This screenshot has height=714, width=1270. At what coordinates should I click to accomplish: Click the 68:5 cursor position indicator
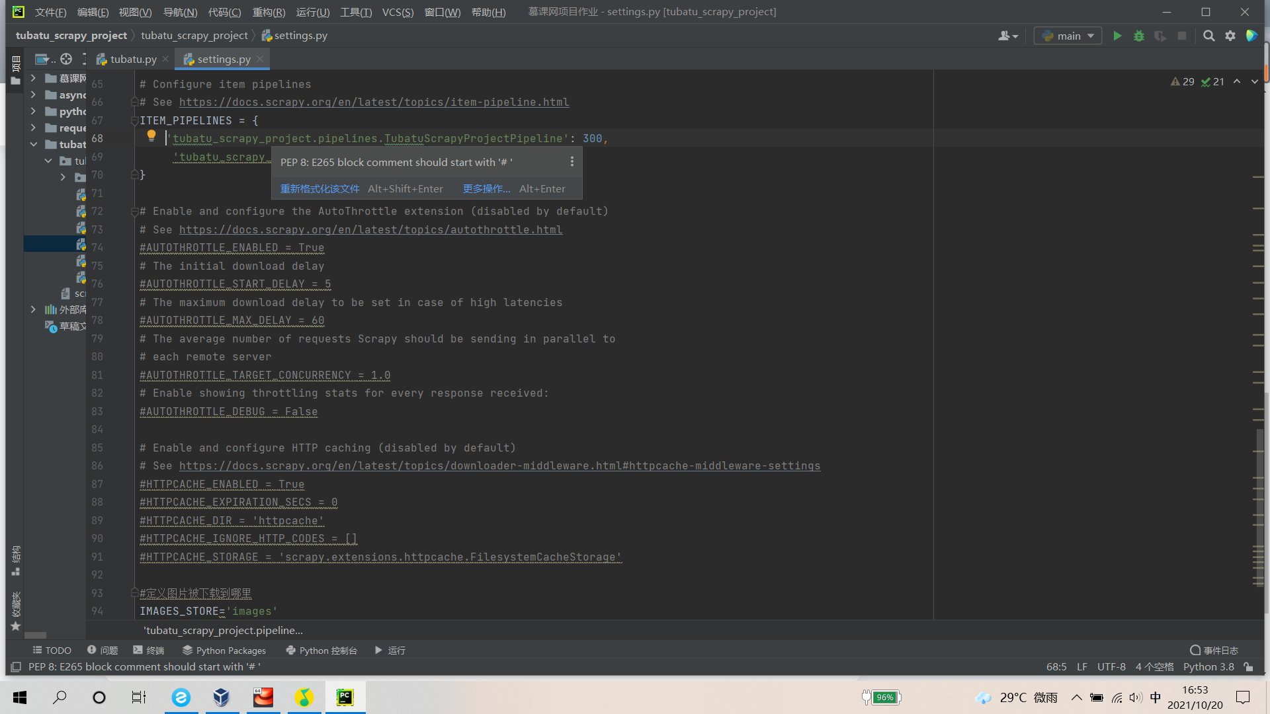click(1056, 666)
